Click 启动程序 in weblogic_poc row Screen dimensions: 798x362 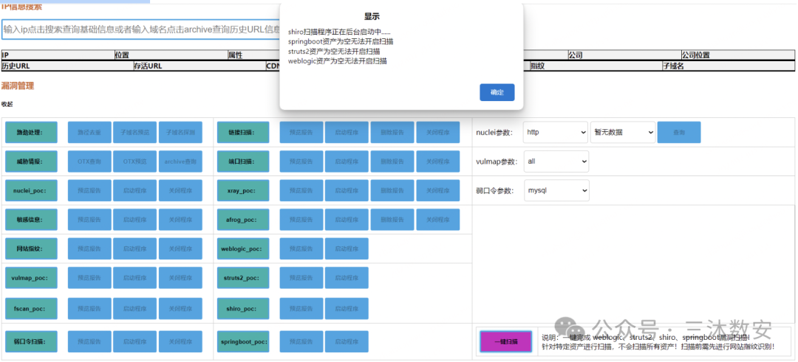[x=347, y=248]
